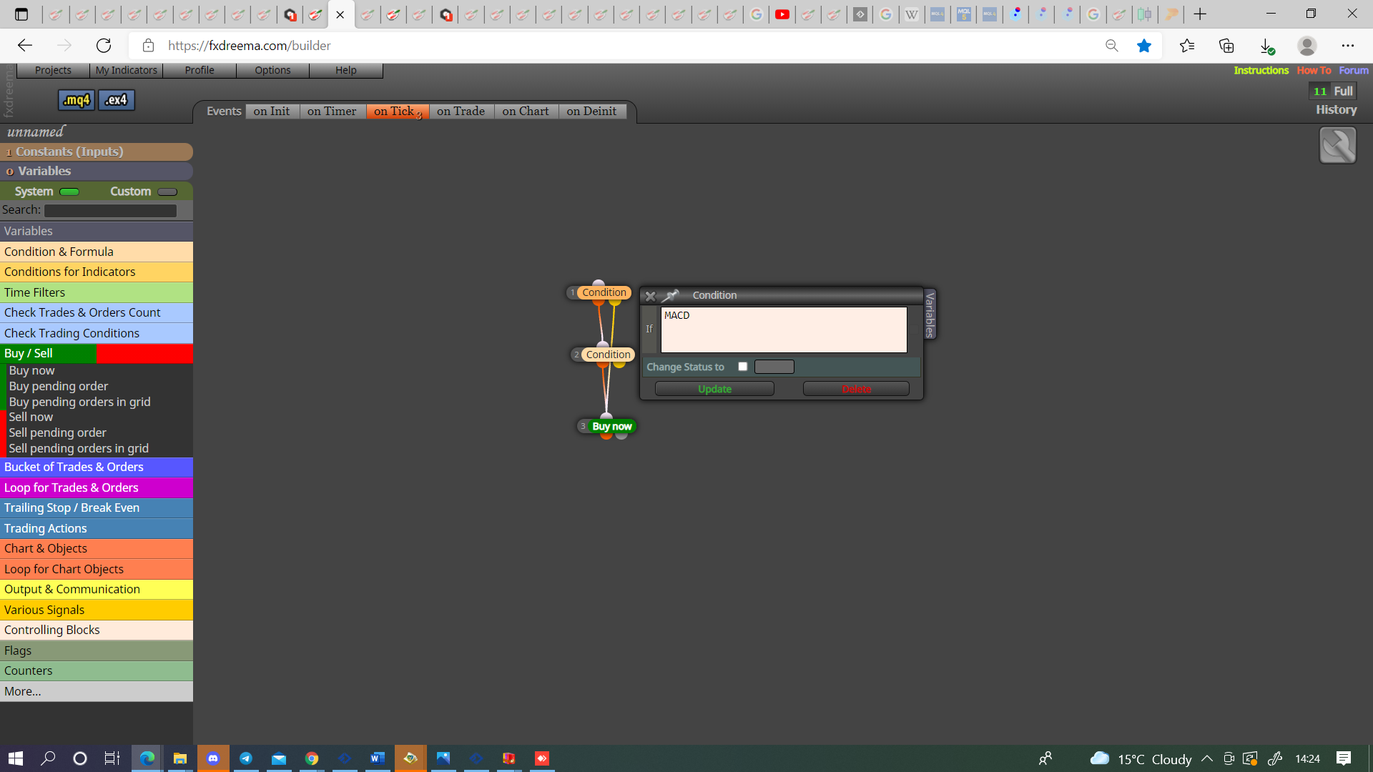Viewport: 1373px width, 772px height.
Task: Expand Time Filters category
Action: click(x=97, y=292)
